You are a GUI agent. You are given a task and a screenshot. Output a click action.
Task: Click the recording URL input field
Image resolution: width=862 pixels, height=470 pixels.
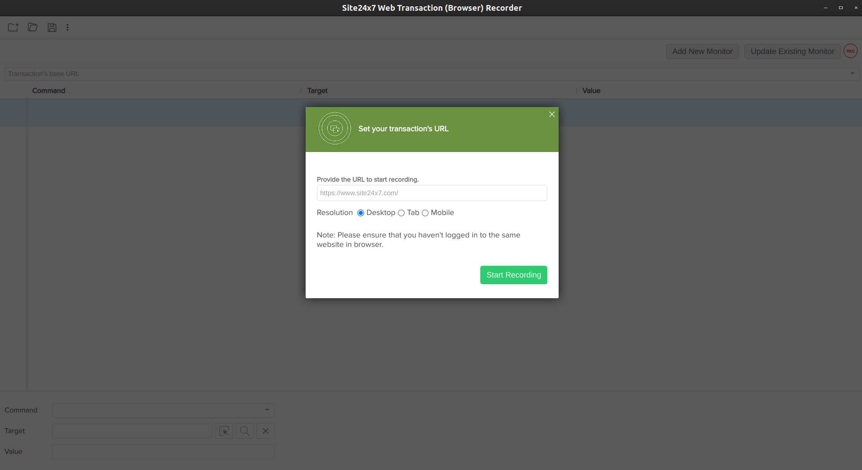tap(432, 193)
